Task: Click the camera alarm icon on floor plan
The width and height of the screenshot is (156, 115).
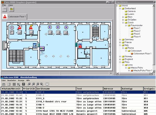Action: [x=19, y=27]
